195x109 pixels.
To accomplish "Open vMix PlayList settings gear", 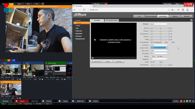I will pos(90,101).
